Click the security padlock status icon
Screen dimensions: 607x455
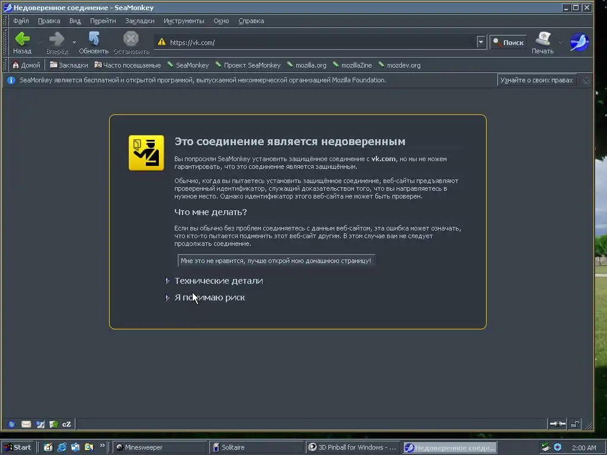pyautogui.click(x=575, y=424)
